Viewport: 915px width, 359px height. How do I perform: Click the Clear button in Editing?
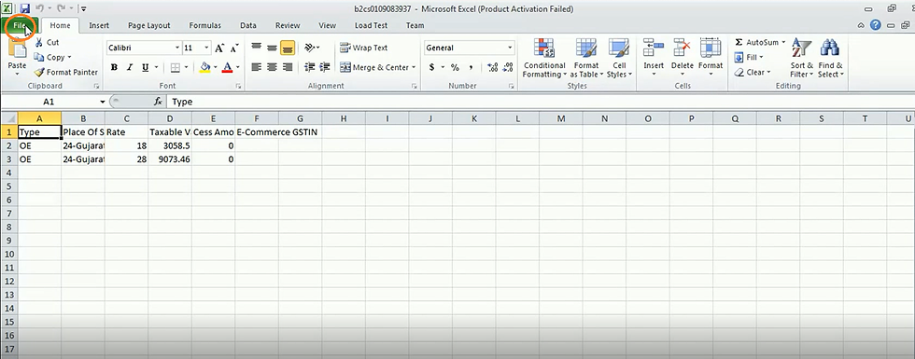click(x=753, y=73)
